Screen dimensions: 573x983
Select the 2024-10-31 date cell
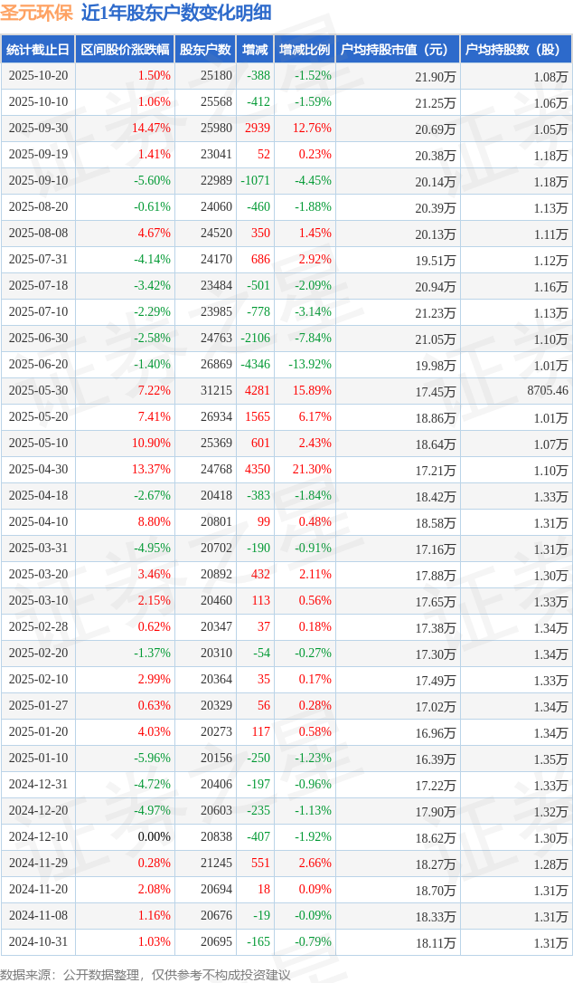pyautogui.click(x=38, y=942)
